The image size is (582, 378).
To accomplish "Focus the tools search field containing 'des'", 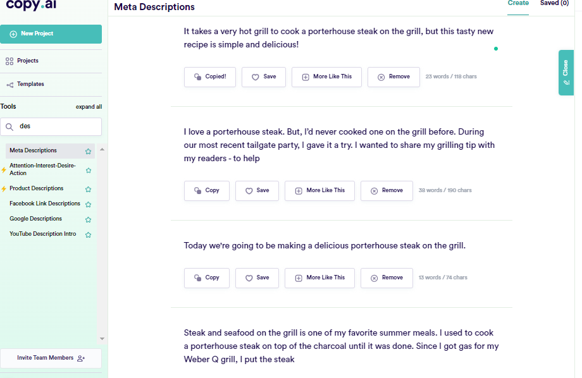I will [x=57, y=126].
